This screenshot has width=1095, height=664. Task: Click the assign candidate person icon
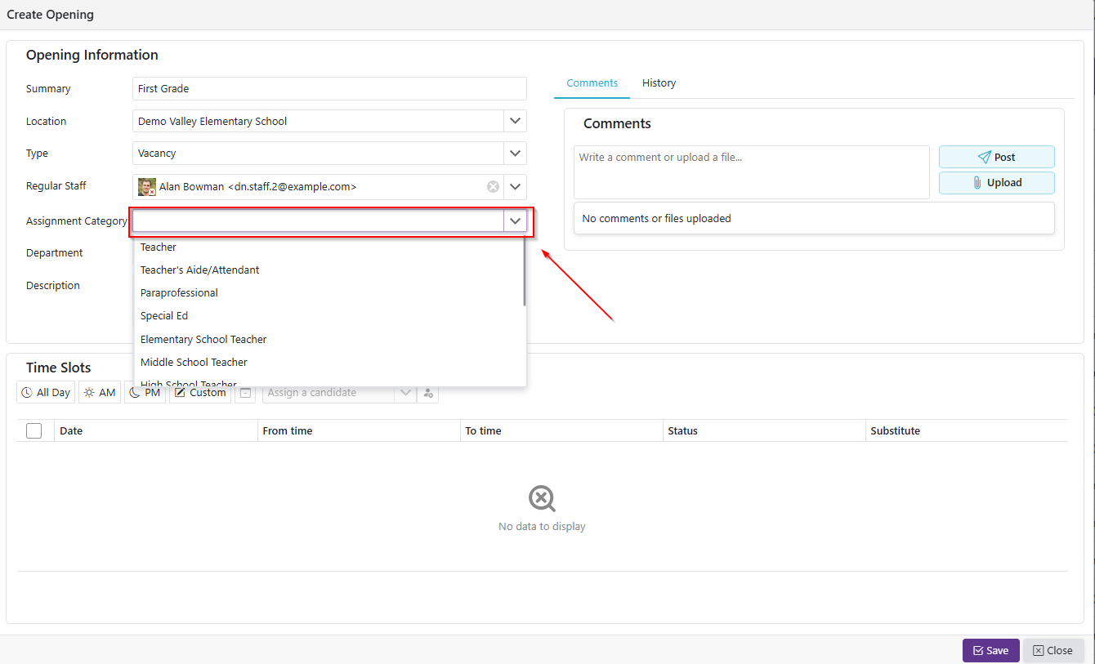pos(428,393)
